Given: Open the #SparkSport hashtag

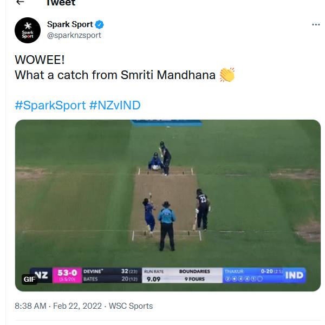Looking at the screenshot, I should (50, 105).
